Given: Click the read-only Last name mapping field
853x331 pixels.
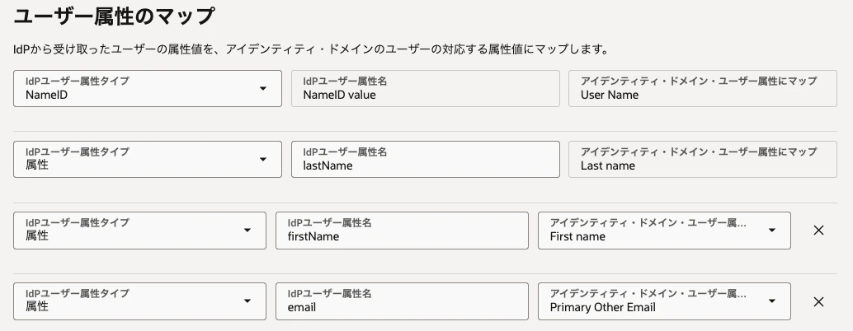Looking at the screenshot, I should 703,160.
